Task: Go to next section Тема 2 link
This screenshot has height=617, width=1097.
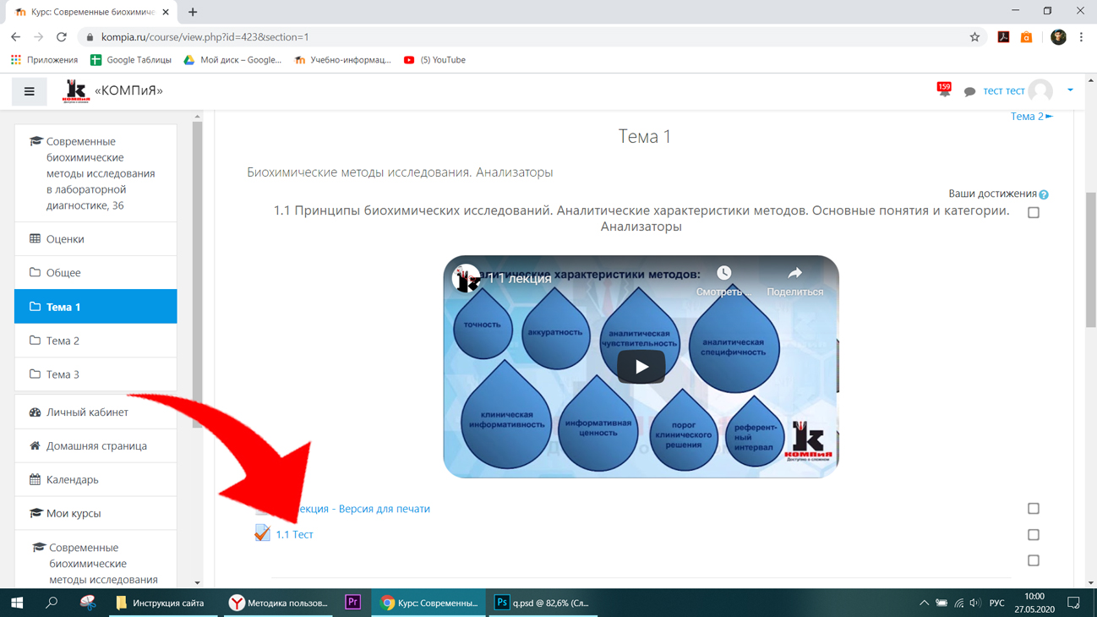Action: click(x=1031, y=117)
